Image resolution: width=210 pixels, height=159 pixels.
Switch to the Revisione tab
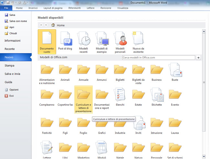tap(106, 8)
